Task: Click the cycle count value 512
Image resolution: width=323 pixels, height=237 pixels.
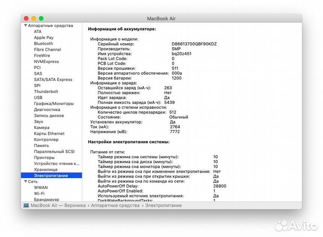Action: pos(173,112)
